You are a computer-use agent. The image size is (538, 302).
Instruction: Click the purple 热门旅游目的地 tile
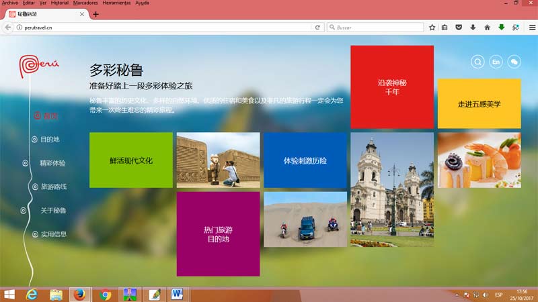(218, 234)
